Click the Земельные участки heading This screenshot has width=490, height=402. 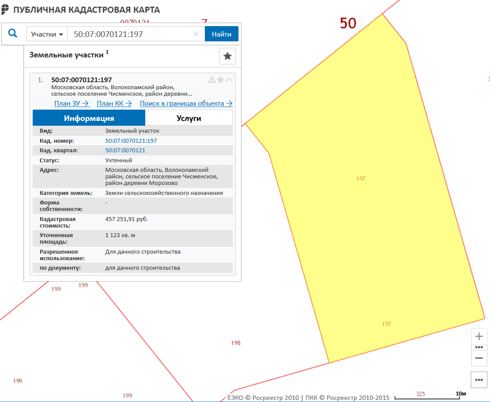point(66,55)
